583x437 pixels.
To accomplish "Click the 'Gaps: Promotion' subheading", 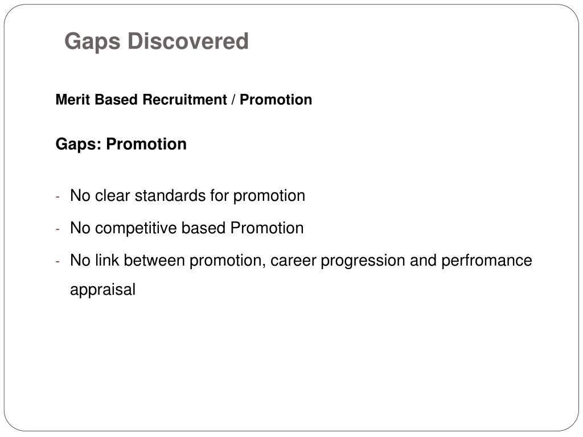I will tap(121, 145).
